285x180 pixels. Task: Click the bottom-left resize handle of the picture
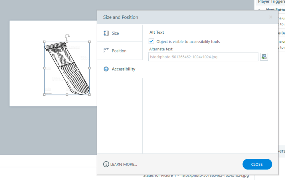click(44, 95)
